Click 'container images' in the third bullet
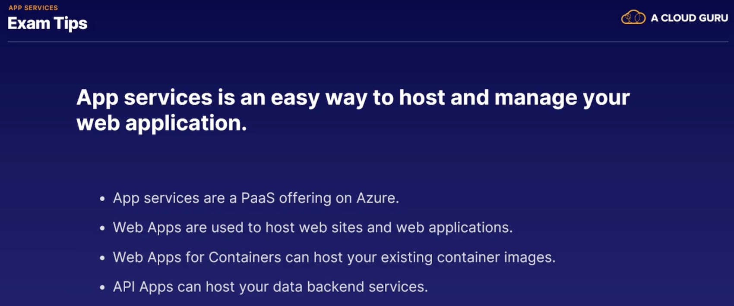Screen dimensions: 734x306 pos(496,257)
